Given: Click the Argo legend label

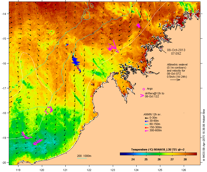Looking at the screenshot, I should coord(150,89).
